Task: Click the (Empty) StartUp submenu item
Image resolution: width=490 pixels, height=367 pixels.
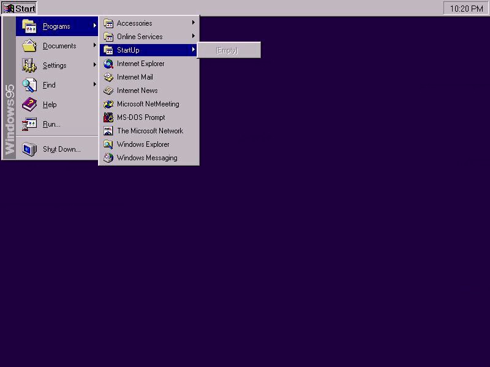Action: pos(227,50)
